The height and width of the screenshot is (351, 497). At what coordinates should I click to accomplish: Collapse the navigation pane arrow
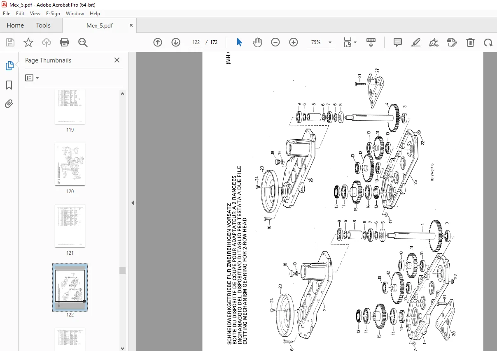133,203
